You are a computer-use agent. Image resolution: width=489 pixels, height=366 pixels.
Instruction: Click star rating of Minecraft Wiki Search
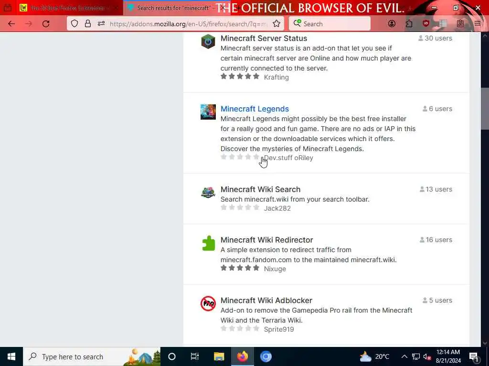pos(240,207)
